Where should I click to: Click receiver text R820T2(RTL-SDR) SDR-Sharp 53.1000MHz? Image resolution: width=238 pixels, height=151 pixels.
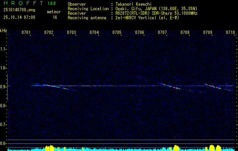pos(157,13)
